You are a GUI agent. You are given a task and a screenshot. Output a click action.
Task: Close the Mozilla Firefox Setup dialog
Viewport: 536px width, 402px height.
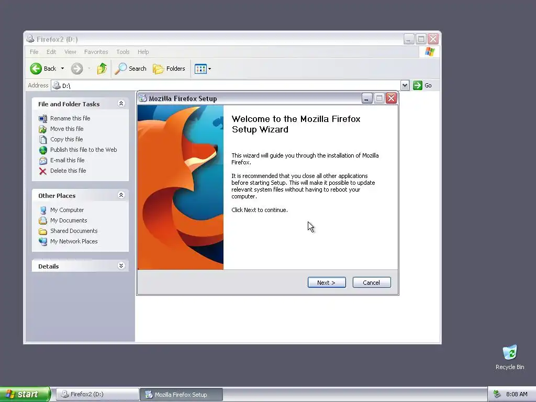(391, 98)
